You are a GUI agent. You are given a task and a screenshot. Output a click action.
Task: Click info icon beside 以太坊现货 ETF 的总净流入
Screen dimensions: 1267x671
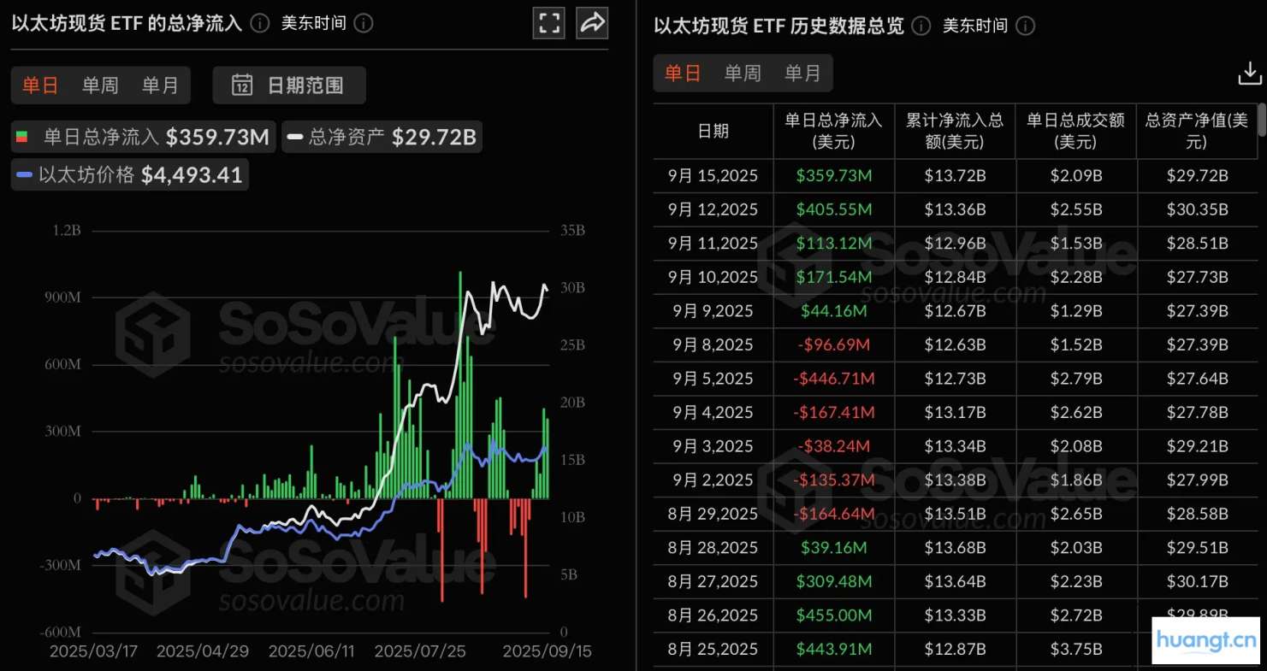pos(261,23)
